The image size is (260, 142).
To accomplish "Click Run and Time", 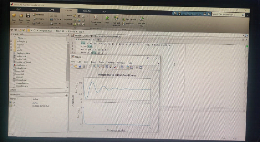I will (x=141, y=21).
